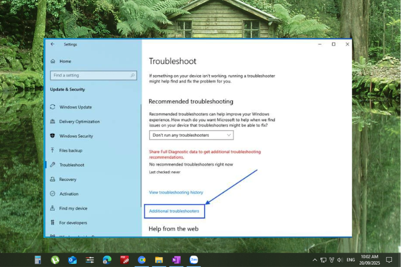Viewport: 401px width, 267px height.
Task: Click the Delivery Optimization icon
Action: point(52,121)
